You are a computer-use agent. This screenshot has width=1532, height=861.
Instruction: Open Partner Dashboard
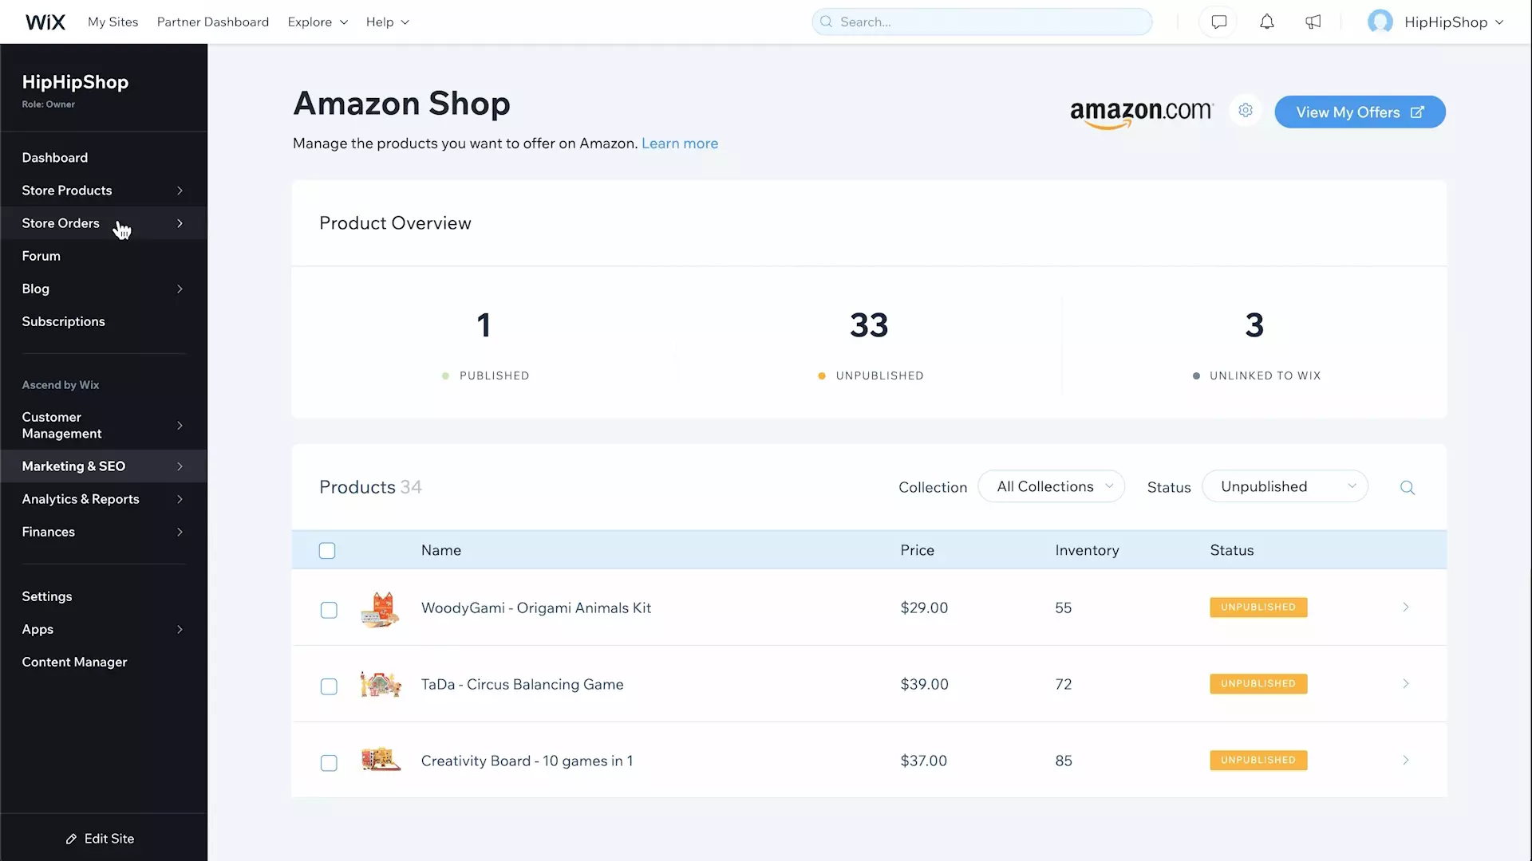(x=213, y=22)
